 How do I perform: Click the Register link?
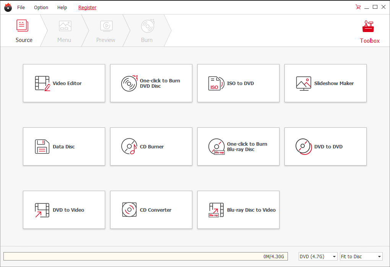click(x=87, y=7)
